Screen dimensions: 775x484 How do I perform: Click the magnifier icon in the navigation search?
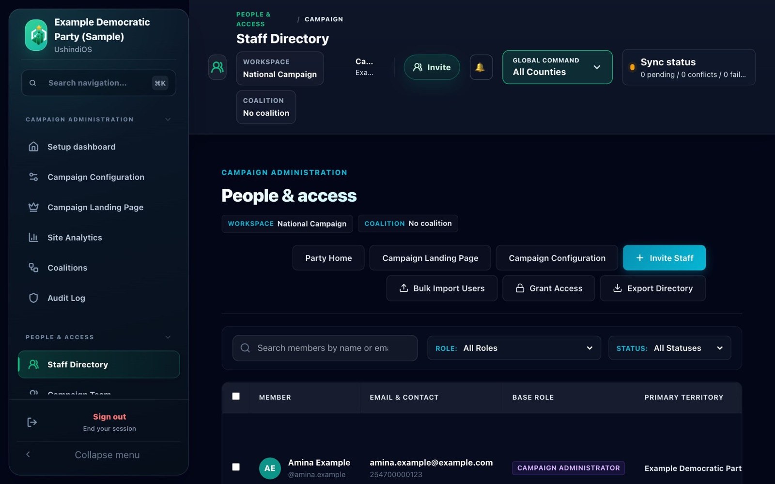[33, 83]
